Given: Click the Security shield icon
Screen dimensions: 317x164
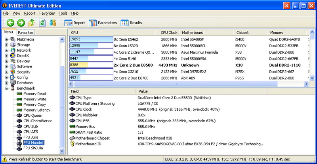Looking at the screenshot, I should click(13, 72).
